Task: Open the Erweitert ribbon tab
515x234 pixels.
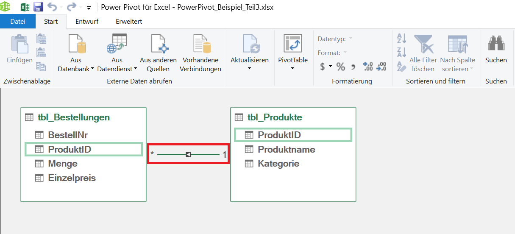Action: coord(129,21)
